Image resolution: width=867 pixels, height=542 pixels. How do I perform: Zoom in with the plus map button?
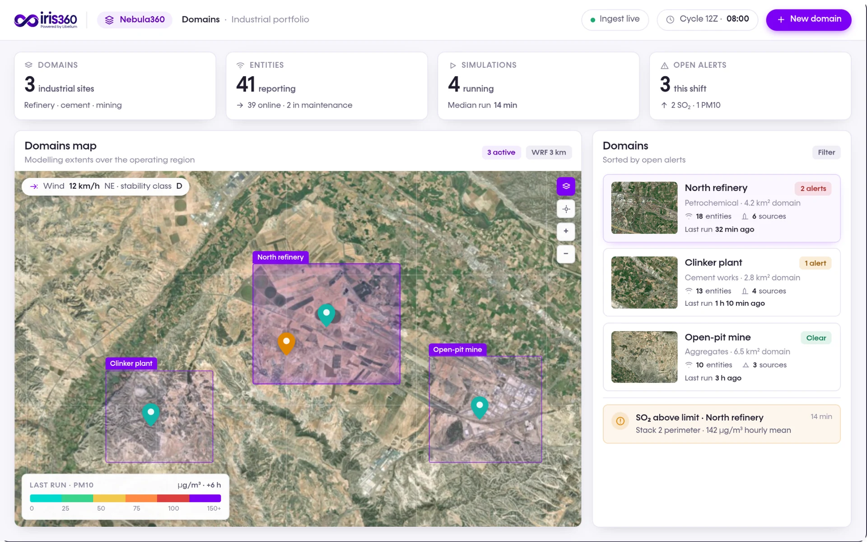(x=565, y=231)
